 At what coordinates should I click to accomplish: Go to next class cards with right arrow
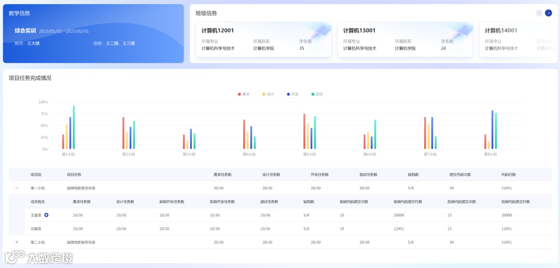(x=548, y=13)
